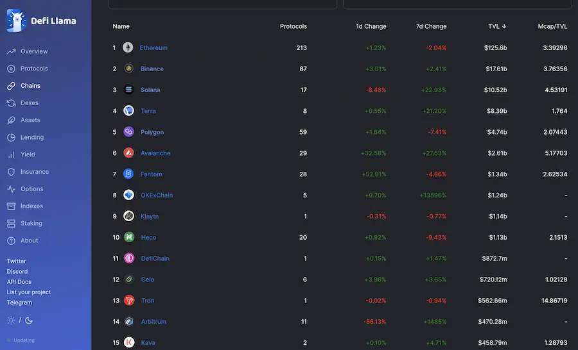Open Lending section from sidebar
The width and height of the screenshot is (578, 350).
[x=32, y=137]
